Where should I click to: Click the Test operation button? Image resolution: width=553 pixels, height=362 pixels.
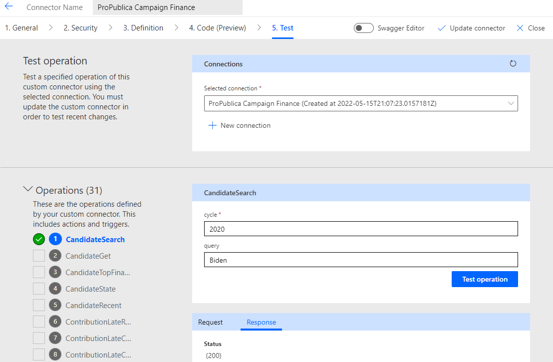[485, 279]
